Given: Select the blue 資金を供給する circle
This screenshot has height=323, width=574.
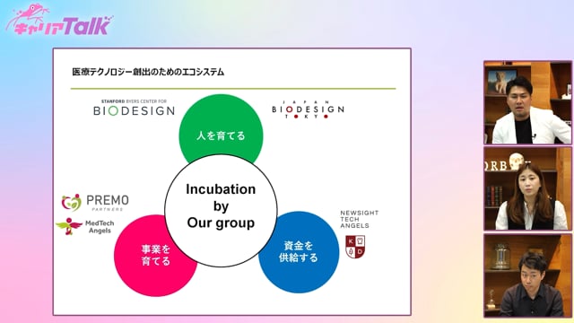Looking at the screenshot, I should 300,252.
